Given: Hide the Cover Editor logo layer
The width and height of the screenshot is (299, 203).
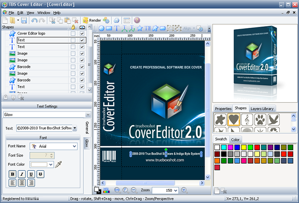Looking at the screenshot, I should point(82,33).
